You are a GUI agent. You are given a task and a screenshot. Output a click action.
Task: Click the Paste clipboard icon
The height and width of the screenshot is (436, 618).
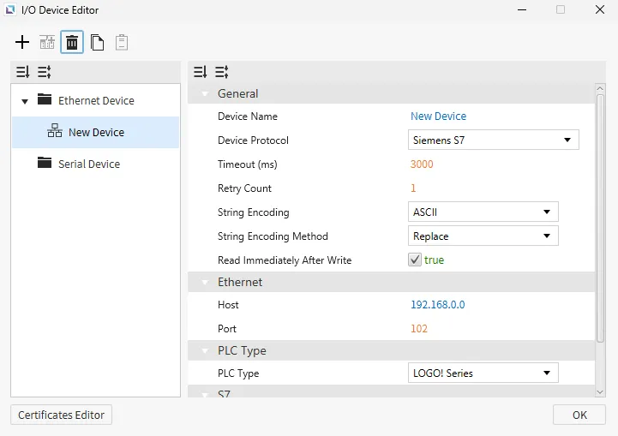[x=122, y=42]
